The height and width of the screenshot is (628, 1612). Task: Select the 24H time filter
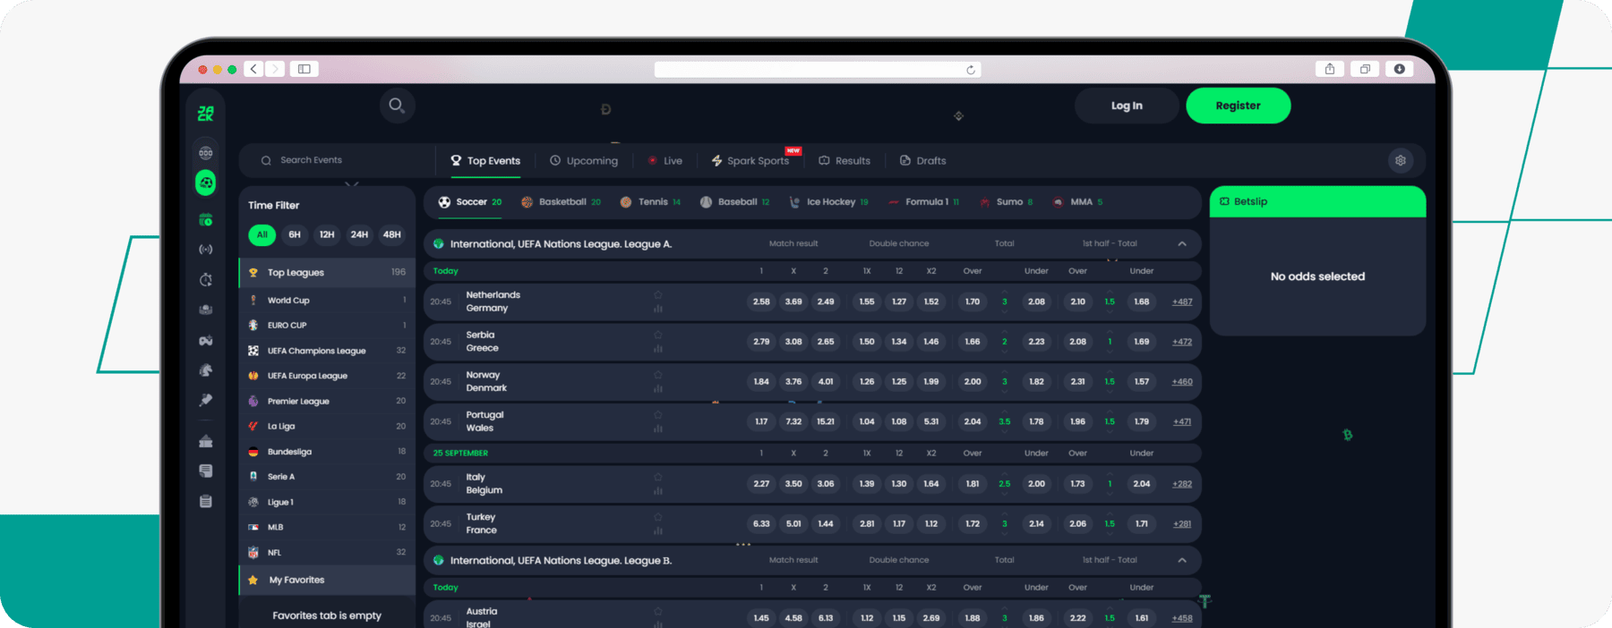tap(359, 234)
